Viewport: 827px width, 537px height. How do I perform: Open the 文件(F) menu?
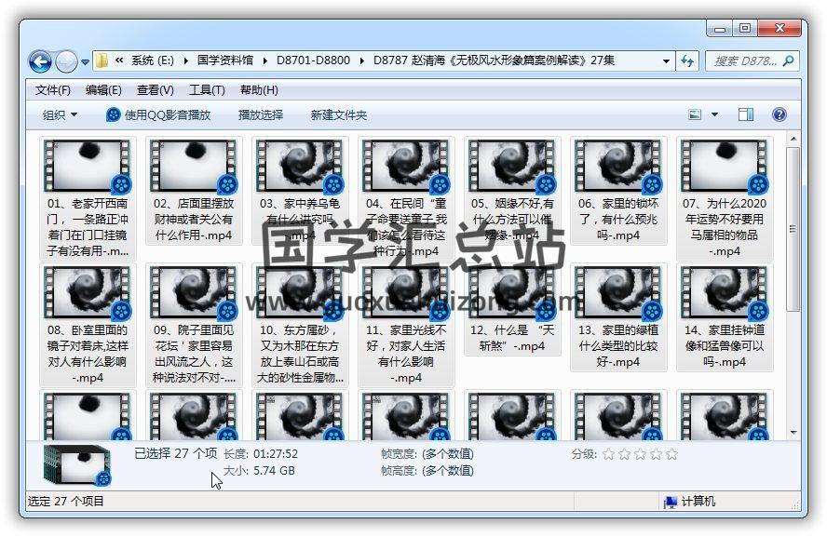pos(53,90)
